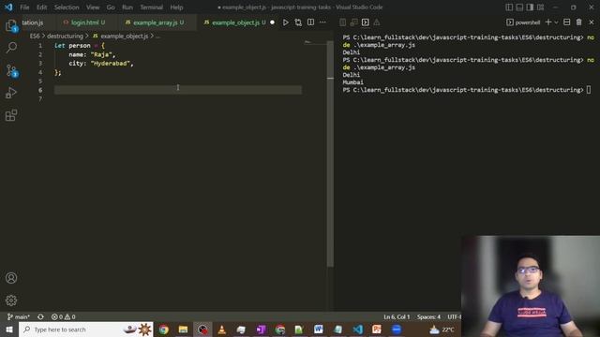Open Google Chrome from the taskbar

point(164,330)
